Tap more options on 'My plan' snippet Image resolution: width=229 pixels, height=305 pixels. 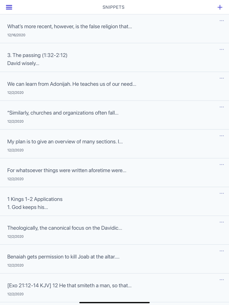tap(221, 136)
